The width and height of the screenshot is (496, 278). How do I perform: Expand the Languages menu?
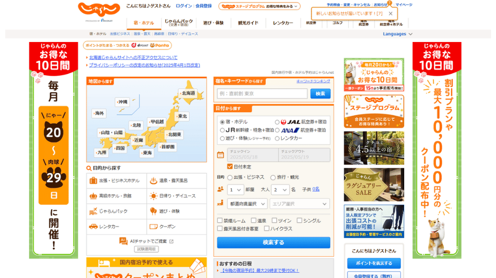[x=398, y=34]
